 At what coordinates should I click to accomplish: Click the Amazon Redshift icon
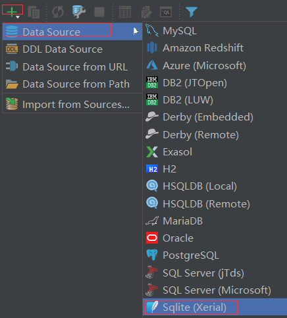point(152,47)
